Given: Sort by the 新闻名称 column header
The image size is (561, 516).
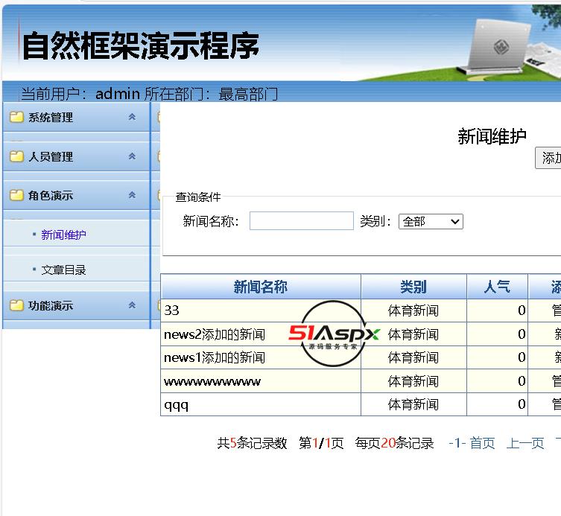Looking at the screenshot, I should 260,287.
